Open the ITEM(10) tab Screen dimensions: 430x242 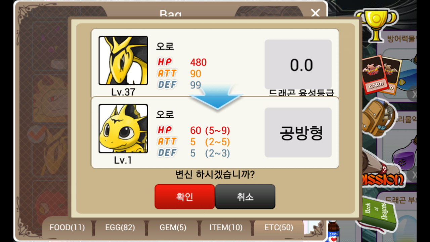pyautogui.click(x=226, y=228)
